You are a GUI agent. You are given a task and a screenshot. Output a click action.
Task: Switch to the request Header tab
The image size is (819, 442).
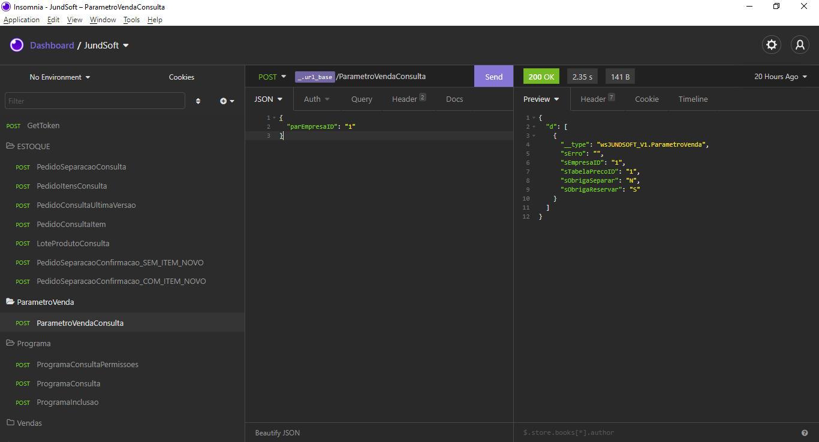409,99
